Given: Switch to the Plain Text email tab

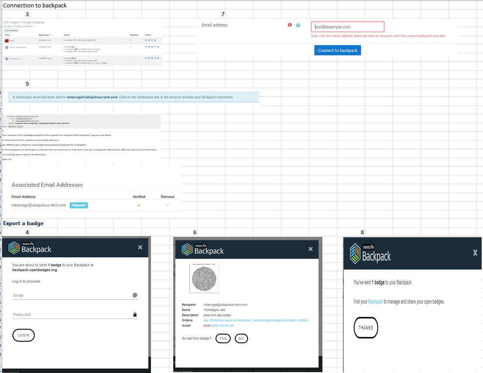Looking at the screenshot, I should click(x=12, y=127).
